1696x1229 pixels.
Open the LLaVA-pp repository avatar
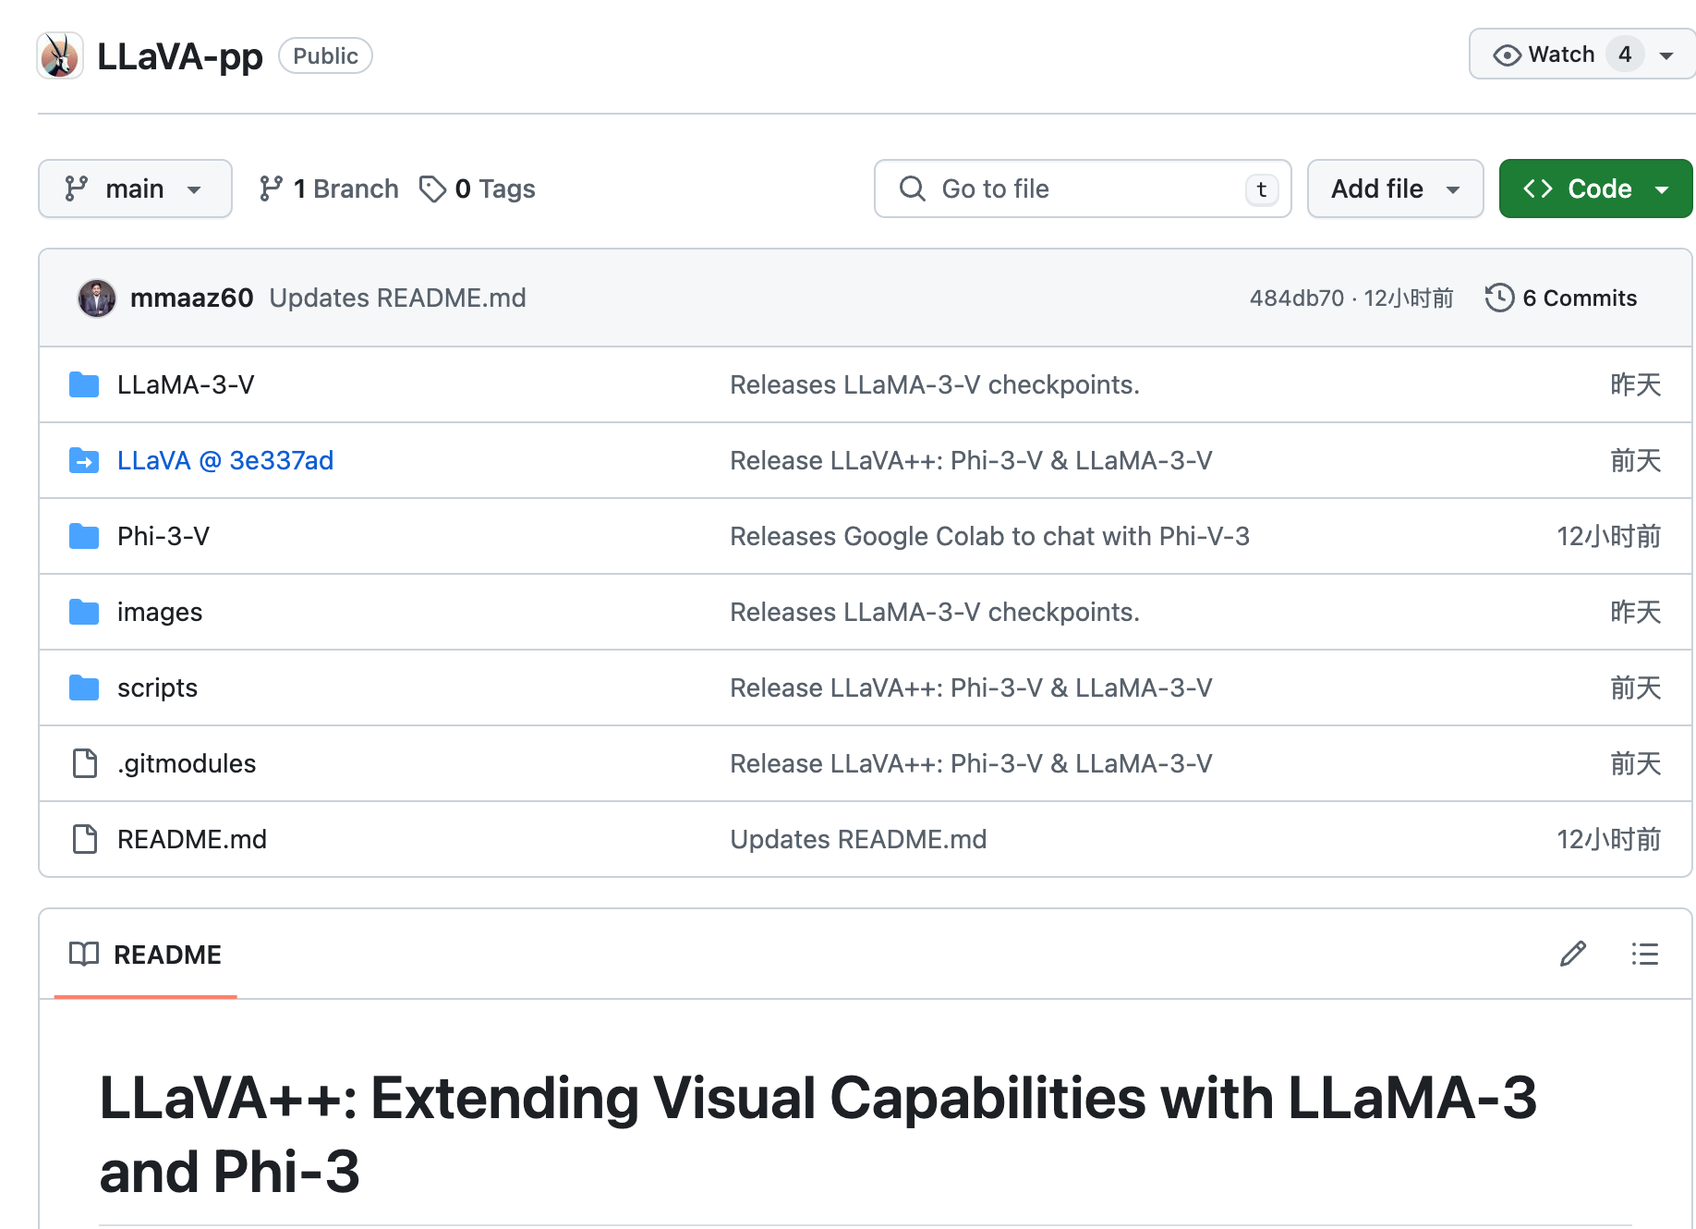click(60, 55)
